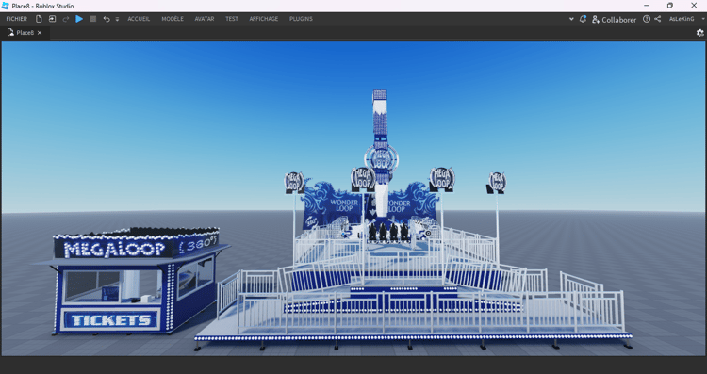Image resolution: width=707 pixels, height=374 pixels.
Task: Select the TICKETS booth sign in viewport
Action: pos(111,320)
